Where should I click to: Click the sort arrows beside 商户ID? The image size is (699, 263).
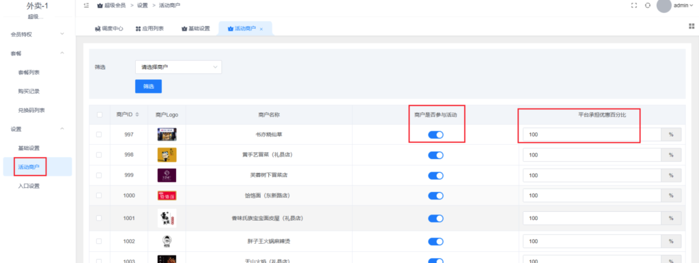(x=137, y=115)
